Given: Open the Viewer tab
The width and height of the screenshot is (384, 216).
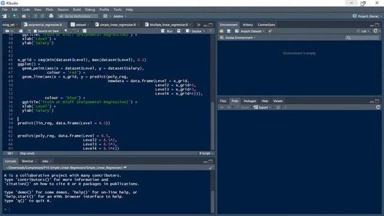Looking at the screenshot, I should click(278, 101).
